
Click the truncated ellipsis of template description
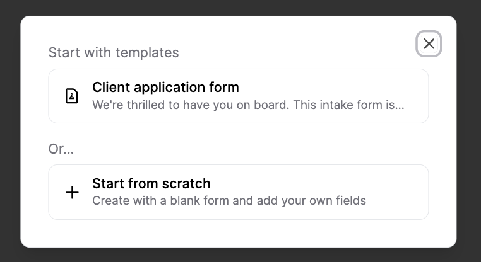coord(400,105)
